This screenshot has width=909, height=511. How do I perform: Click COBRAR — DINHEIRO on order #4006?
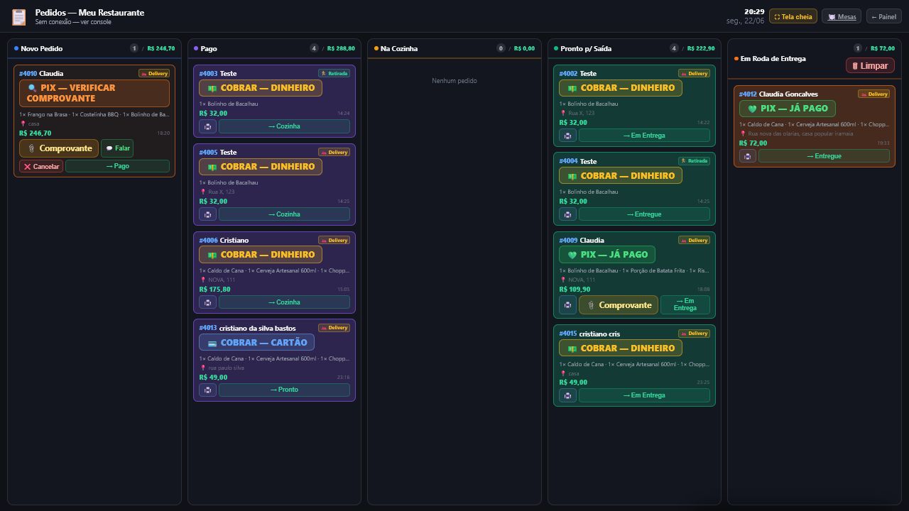[x=261, y=255]
